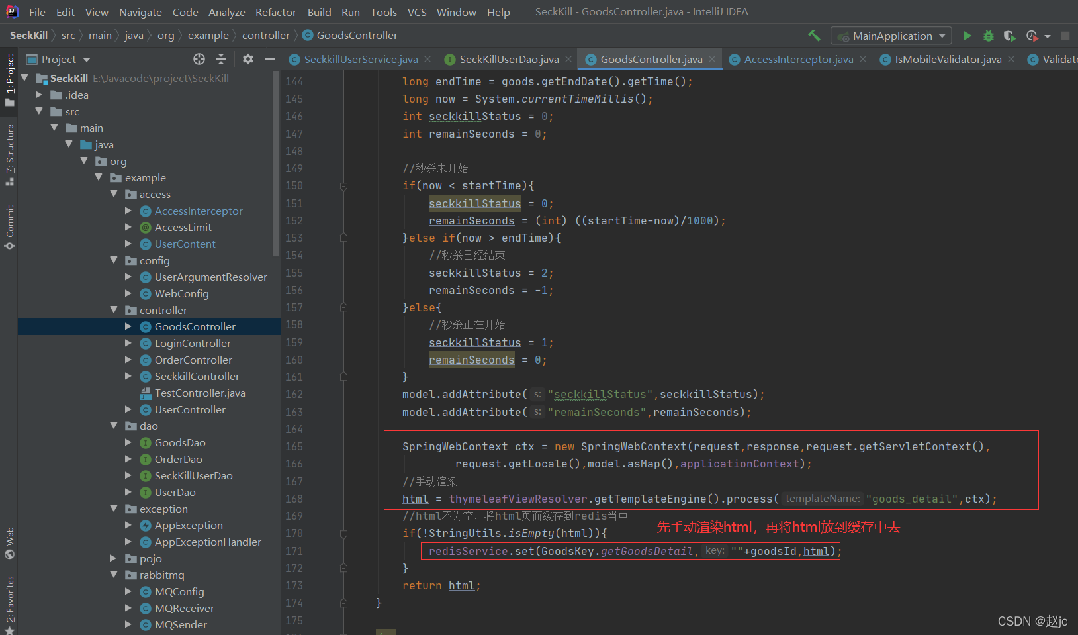Open the Structure tool window sidebar tab
The image size is (1078, 635).
[9, 154]
